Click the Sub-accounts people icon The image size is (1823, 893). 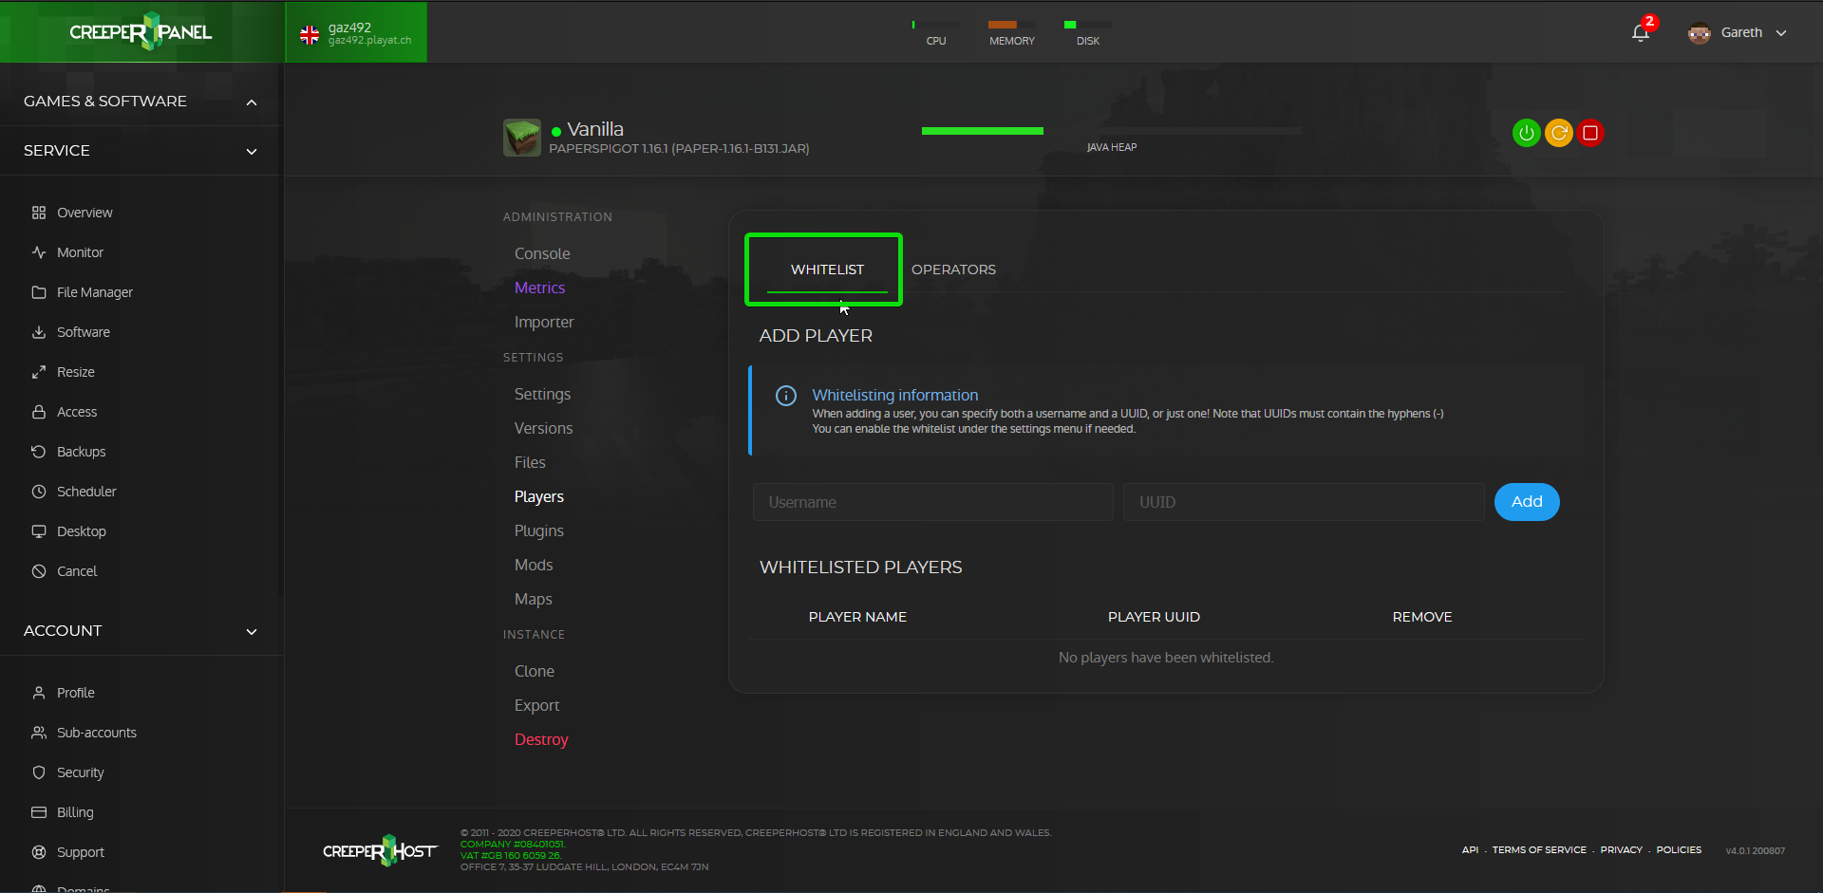pos(39,733)
